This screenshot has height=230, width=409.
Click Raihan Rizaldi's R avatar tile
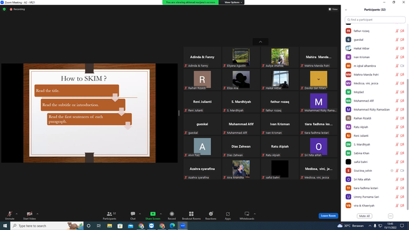[202, 79]
